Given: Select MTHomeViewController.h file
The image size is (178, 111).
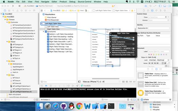Looking at the screenshot, I should (x=22, y=25).
